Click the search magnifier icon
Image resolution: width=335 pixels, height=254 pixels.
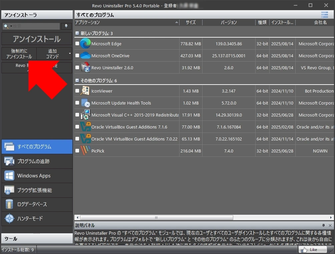coord(6,26)
